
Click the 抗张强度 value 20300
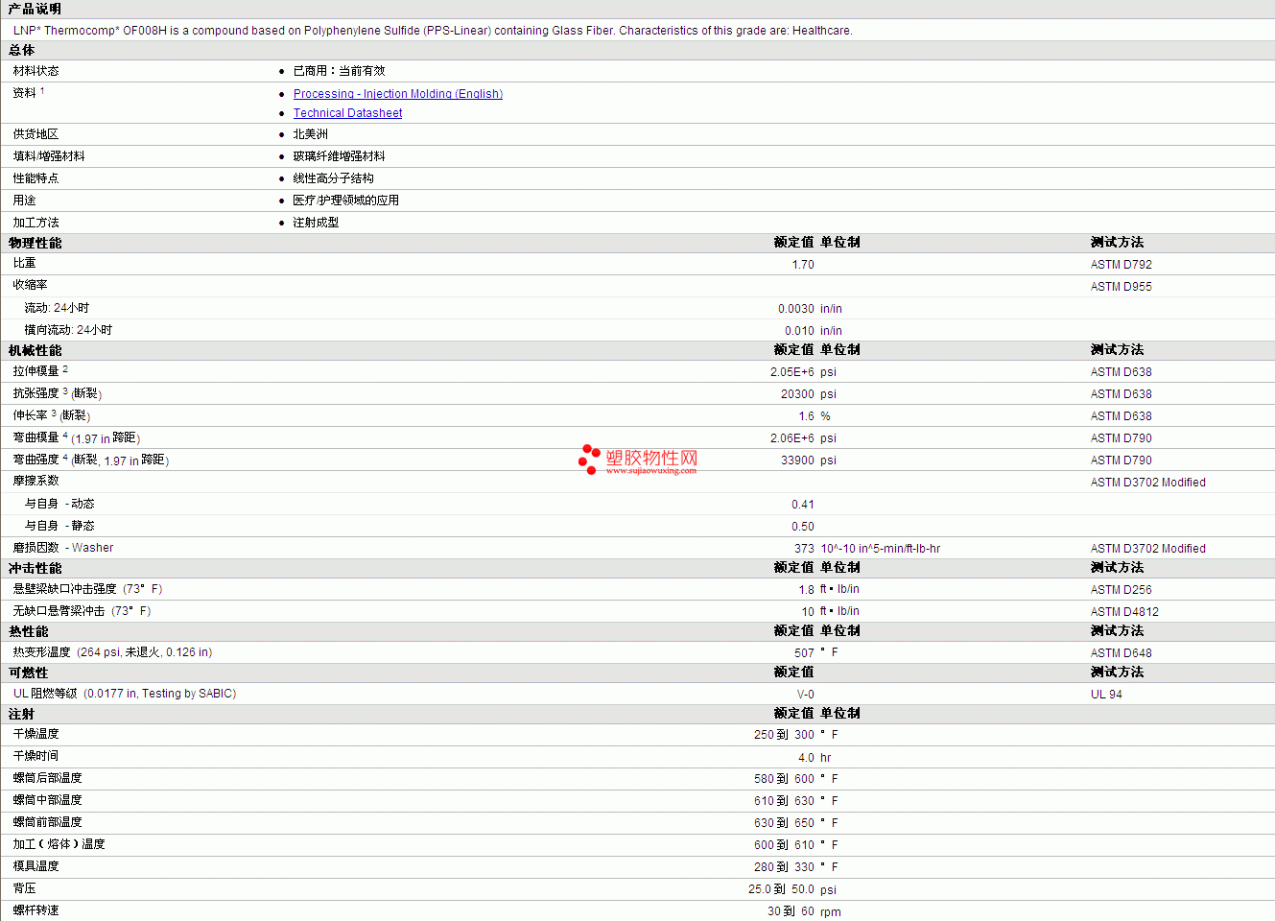click(x=797, y=394)
